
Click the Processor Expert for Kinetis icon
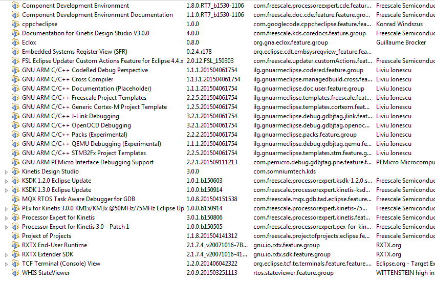point(15,218)
